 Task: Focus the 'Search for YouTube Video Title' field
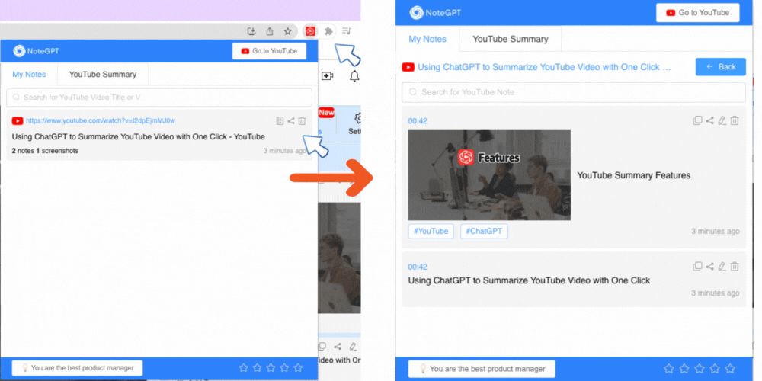(x=159, y=98)
